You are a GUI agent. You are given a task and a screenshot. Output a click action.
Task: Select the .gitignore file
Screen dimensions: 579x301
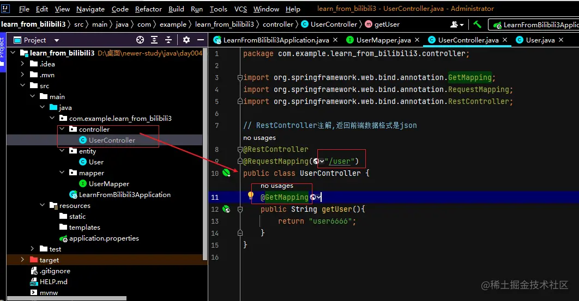coord(55,271)
